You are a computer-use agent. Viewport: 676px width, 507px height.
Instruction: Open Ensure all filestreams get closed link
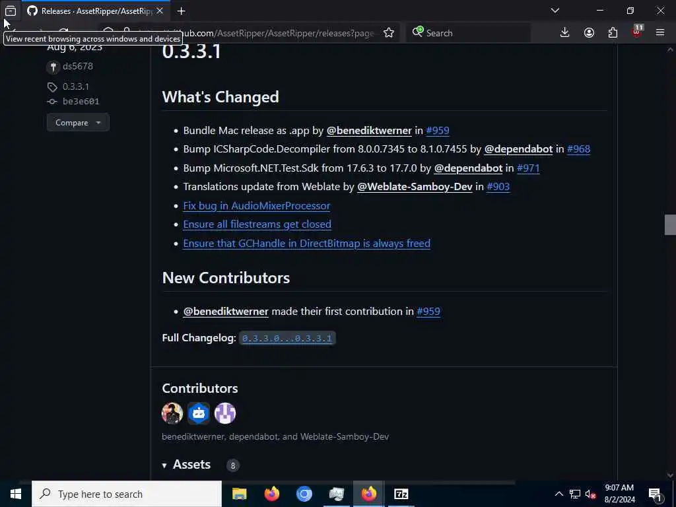pyautogui.click(x=257, y=224)
